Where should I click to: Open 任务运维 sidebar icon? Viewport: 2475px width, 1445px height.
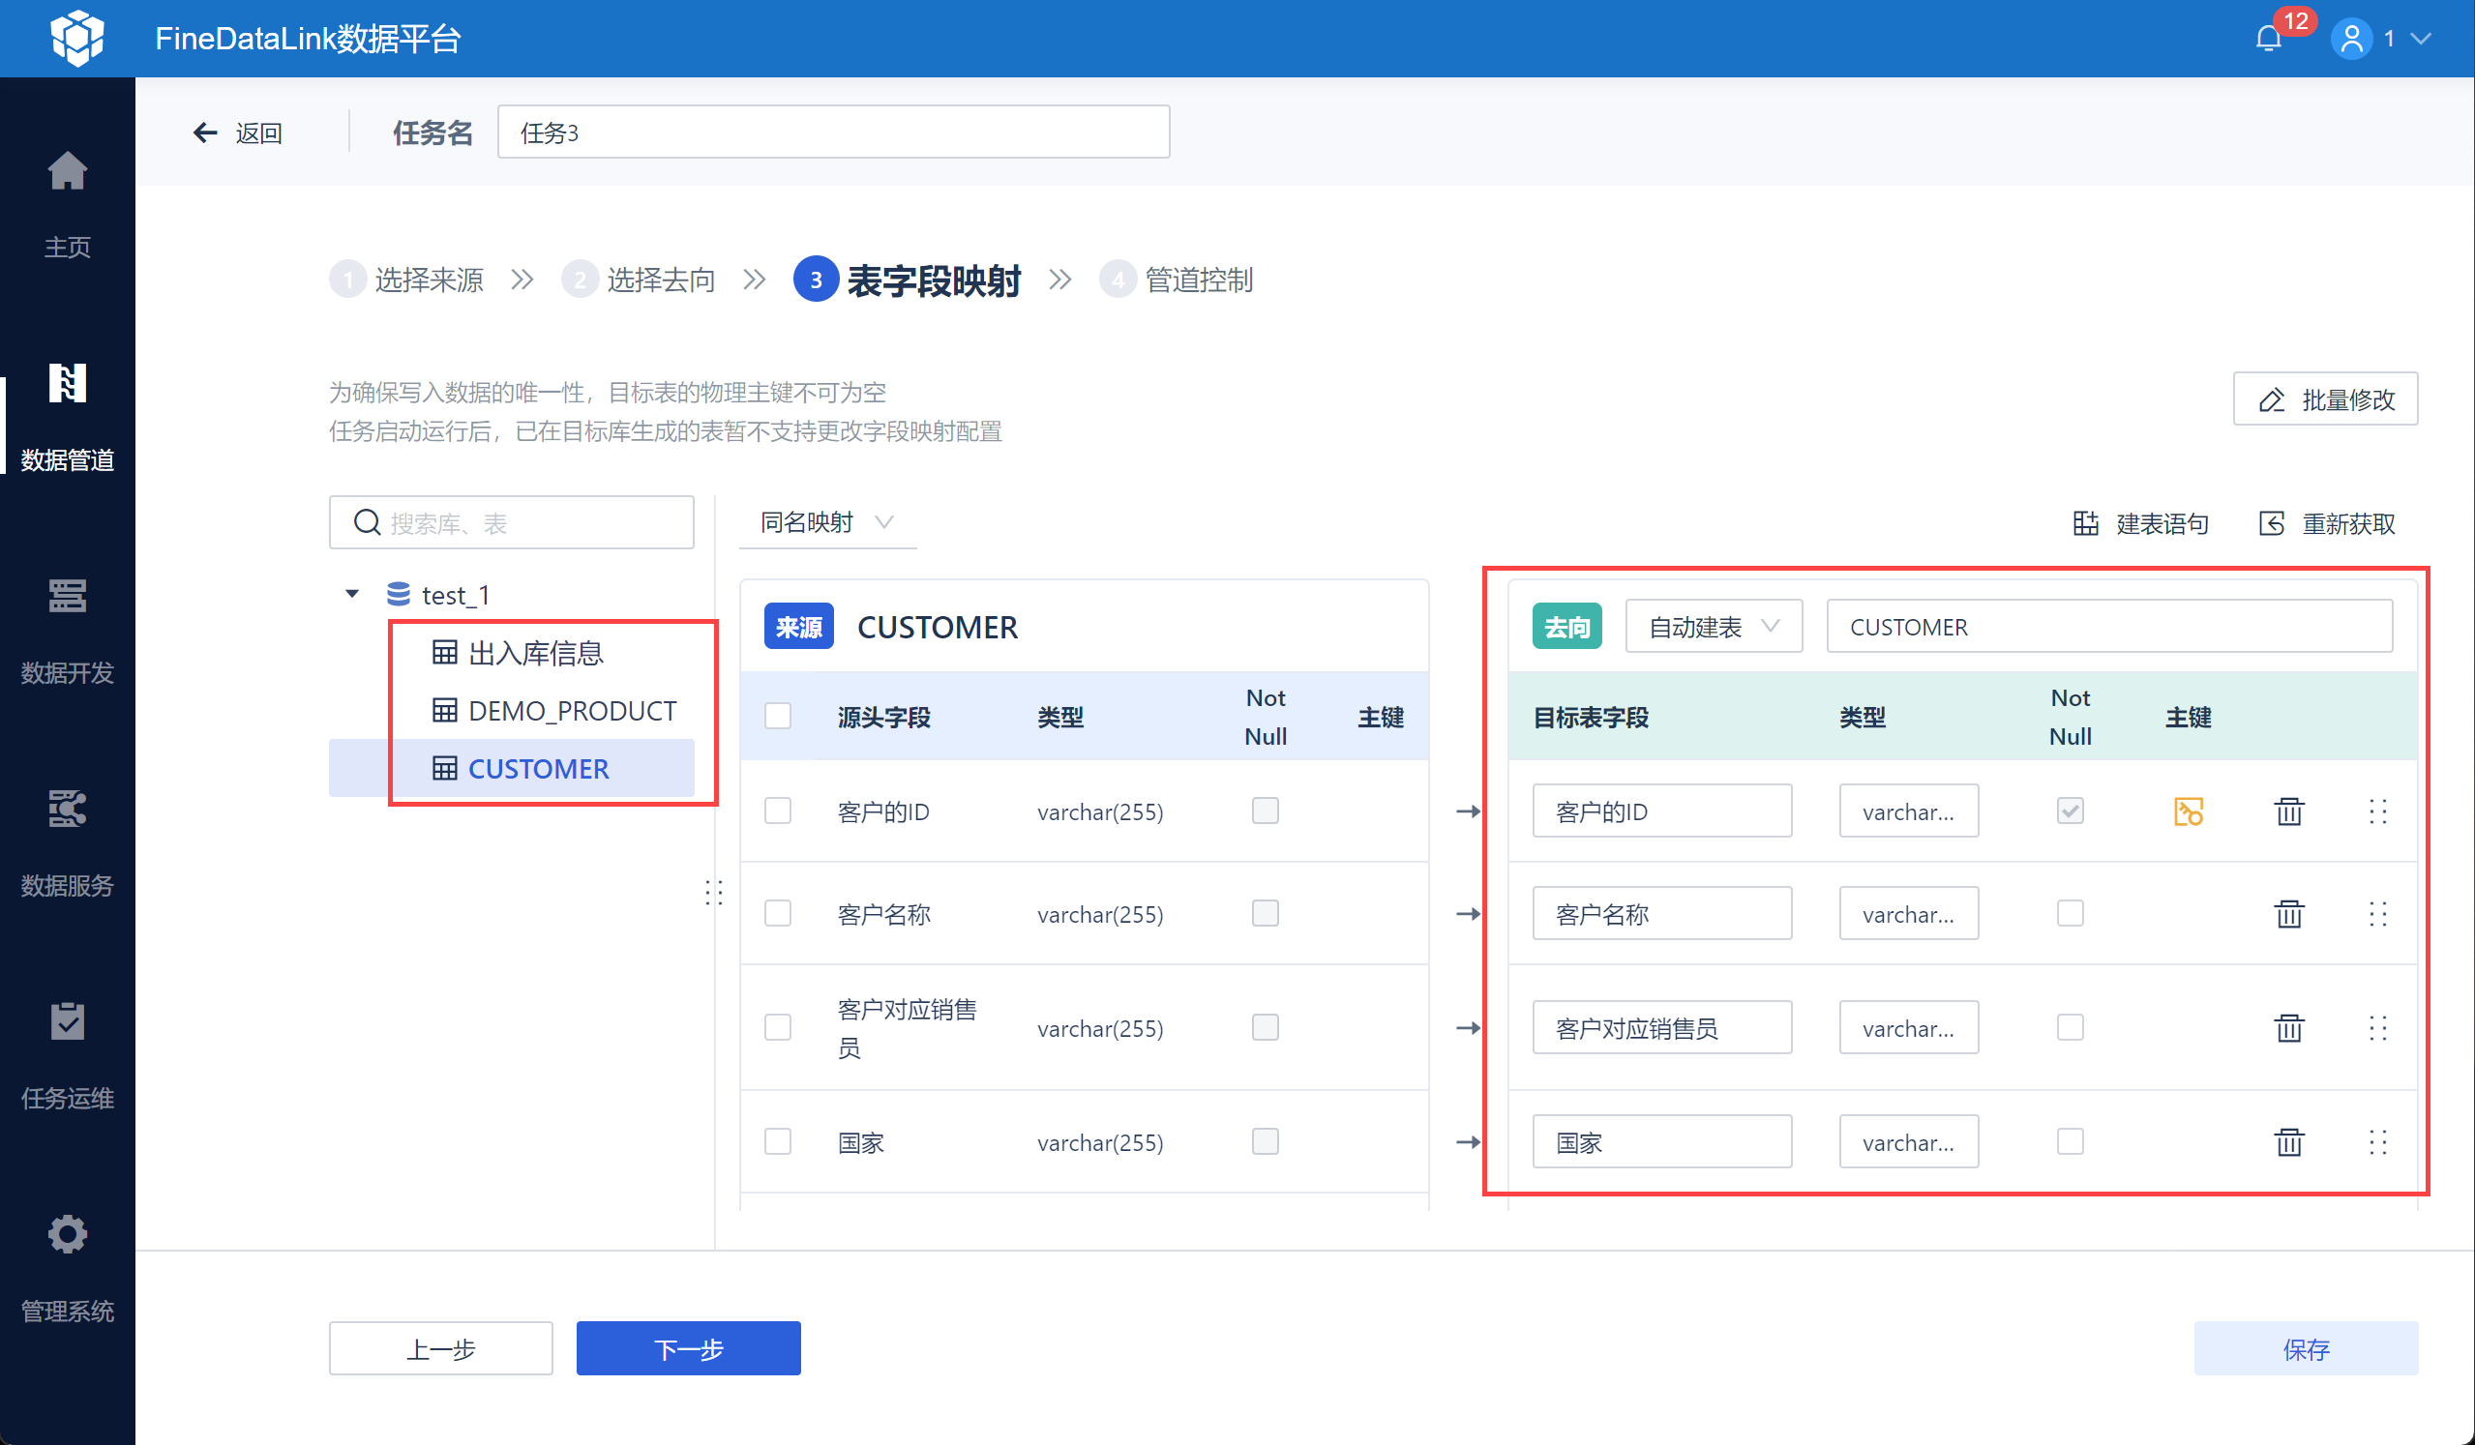tap(67, 1021)
